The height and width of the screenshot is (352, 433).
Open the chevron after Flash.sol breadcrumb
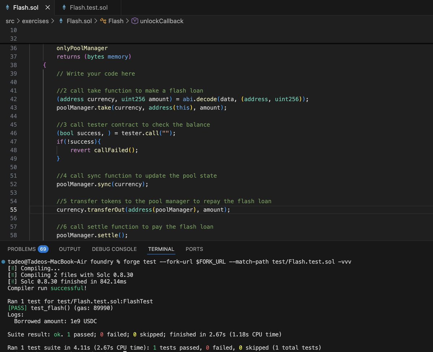(x=97, y=21)
